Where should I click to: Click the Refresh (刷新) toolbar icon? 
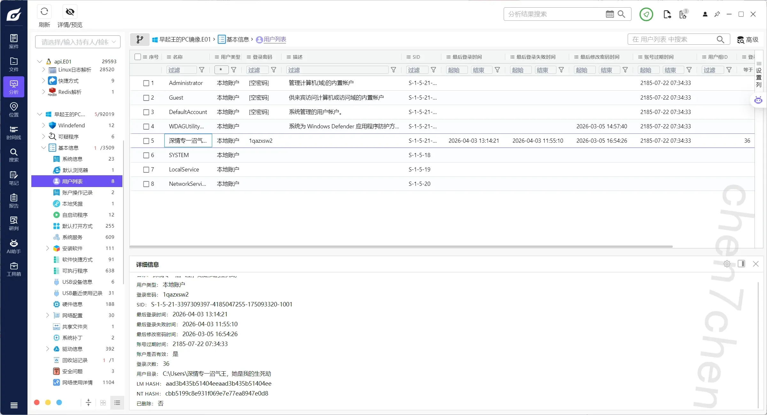[44, 12]
